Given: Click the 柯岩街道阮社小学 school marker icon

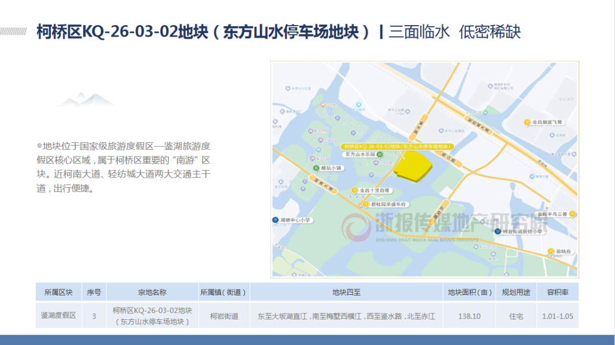Looking at the screenshot, I should coord(497,231).
